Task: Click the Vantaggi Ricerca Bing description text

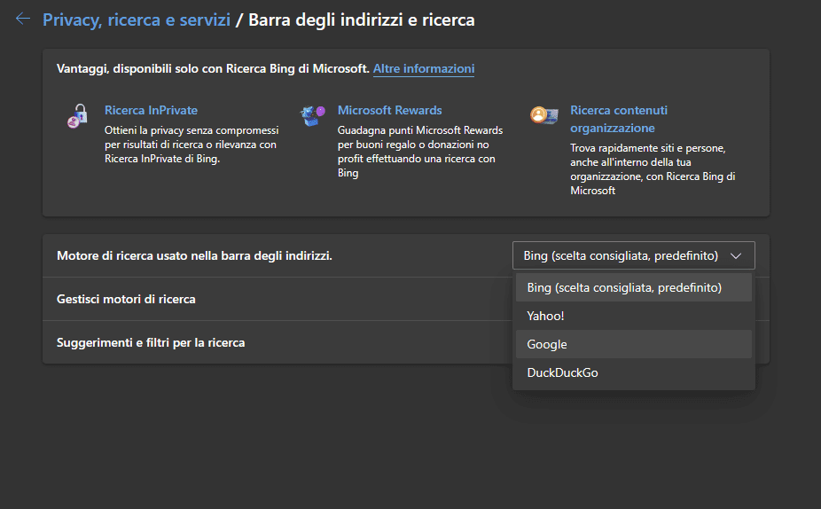Action: 212,68
